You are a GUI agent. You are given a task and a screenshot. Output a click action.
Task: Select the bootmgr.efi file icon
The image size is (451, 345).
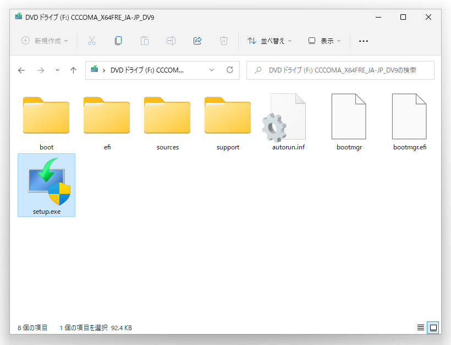click(x=409, y=116)
